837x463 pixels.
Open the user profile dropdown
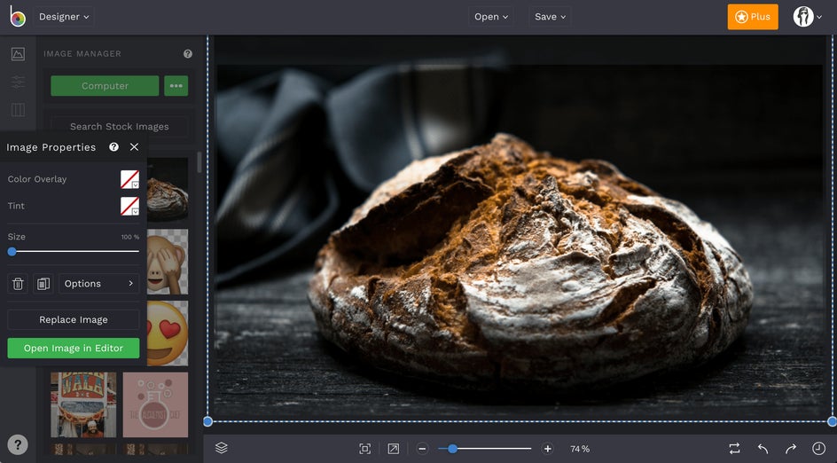pyautogui.click(x=807, y=17)
